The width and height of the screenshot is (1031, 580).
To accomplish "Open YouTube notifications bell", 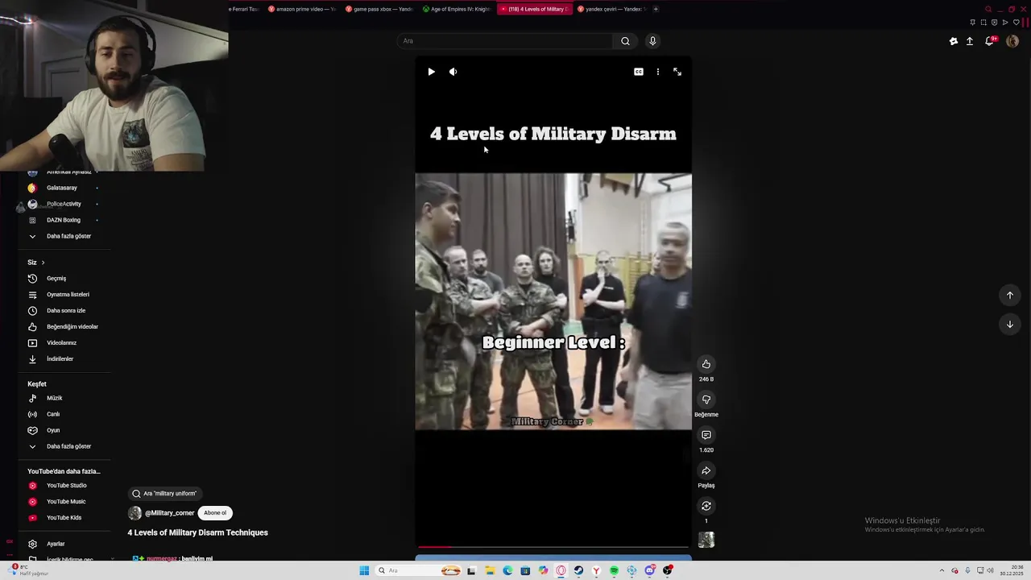I will [x=990, y=41].
